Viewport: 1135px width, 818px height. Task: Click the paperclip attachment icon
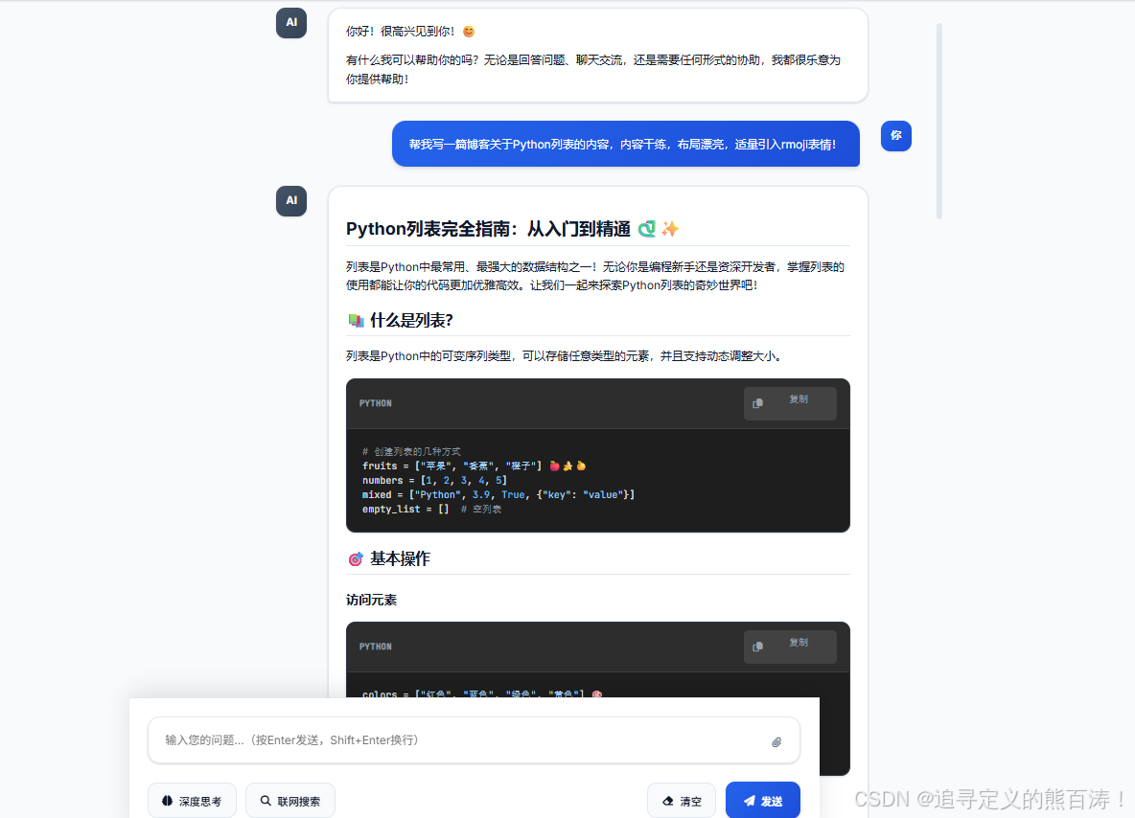click(x=776, y=740)
